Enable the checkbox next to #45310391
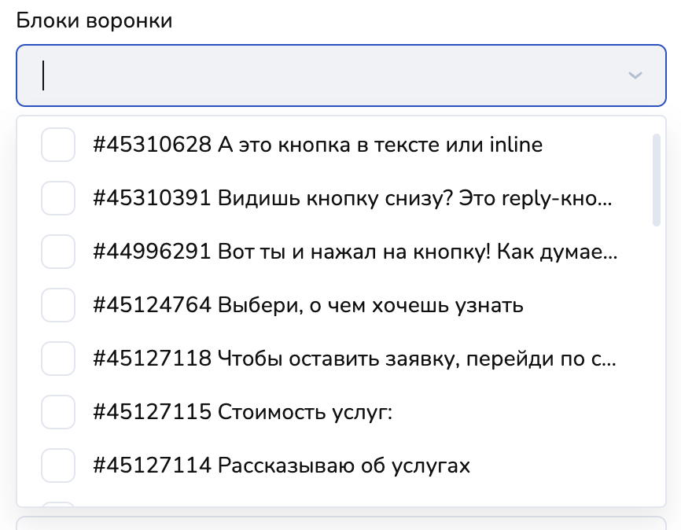 click(x=58, y=198)
